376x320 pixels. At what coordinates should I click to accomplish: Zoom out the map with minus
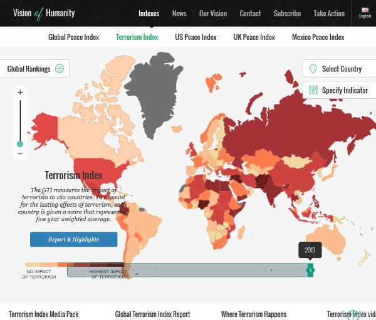(x=20, y=153)
